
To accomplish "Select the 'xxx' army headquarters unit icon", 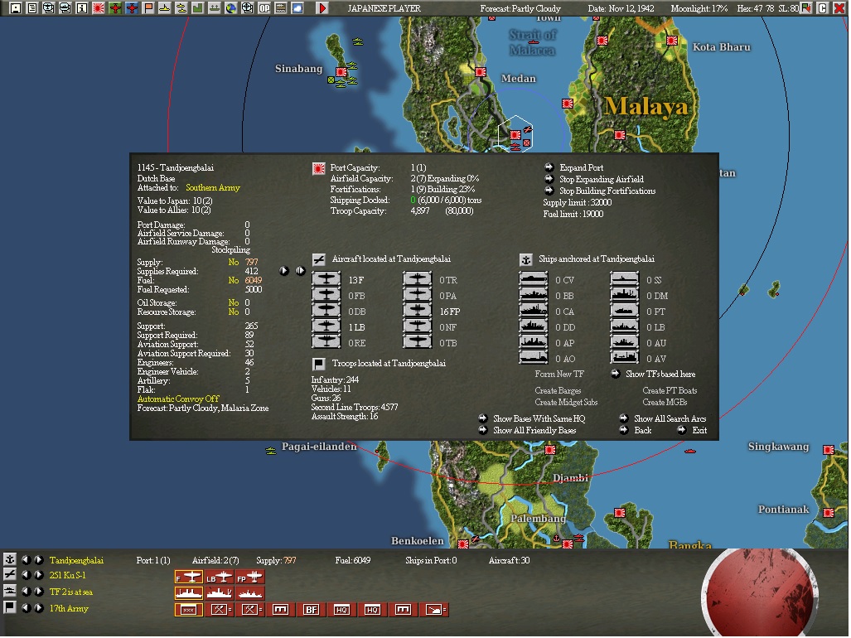I will tap(189, 610).
